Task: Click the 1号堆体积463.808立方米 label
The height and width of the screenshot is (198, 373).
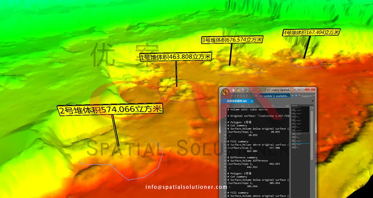Action: 176,57
